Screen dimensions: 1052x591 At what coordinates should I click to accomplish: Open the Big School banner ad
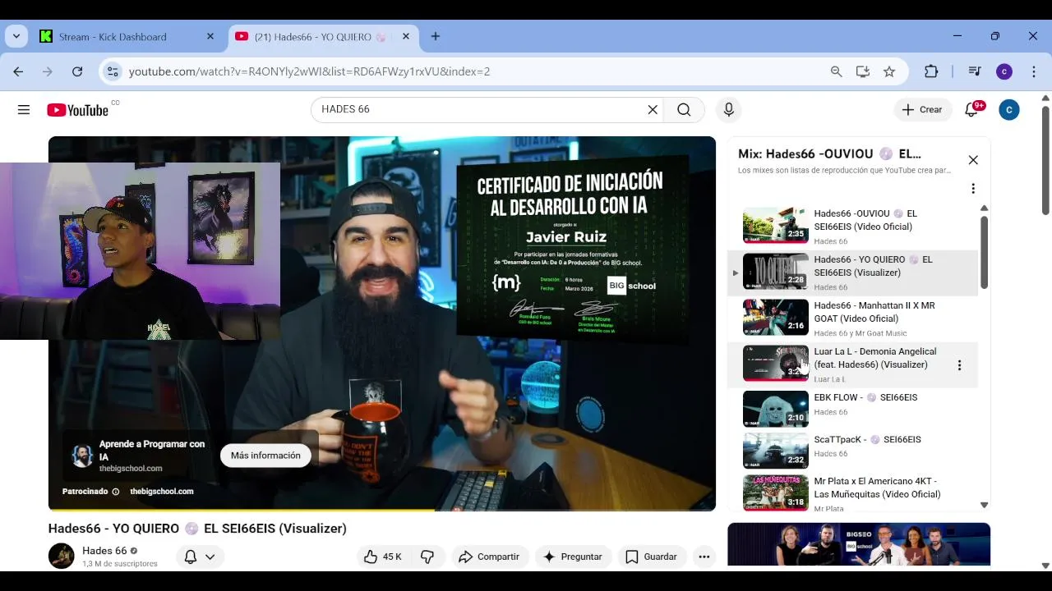click(x=859, y=545)
